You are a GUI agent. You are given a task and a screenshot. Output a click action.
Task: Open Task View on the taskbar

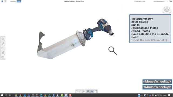pyautogui.click(x=10, y=95)
